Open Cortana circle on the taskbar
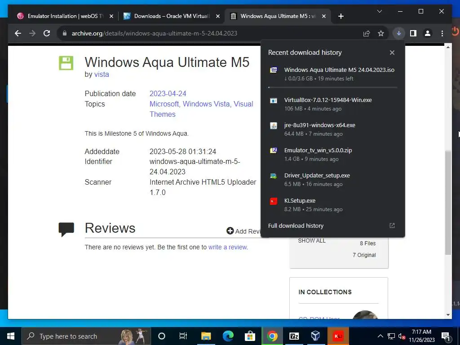Viewport: 460px width, 345px height. pos(162,336)
